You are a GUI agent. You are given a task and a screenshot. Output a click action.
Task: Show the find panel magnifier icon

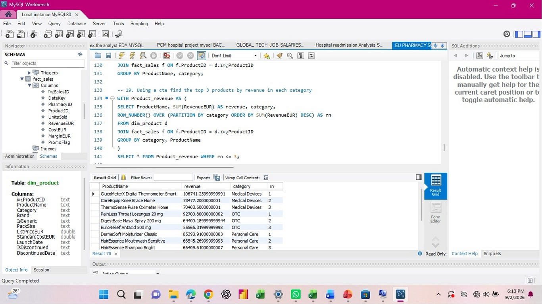coord(290,56)
